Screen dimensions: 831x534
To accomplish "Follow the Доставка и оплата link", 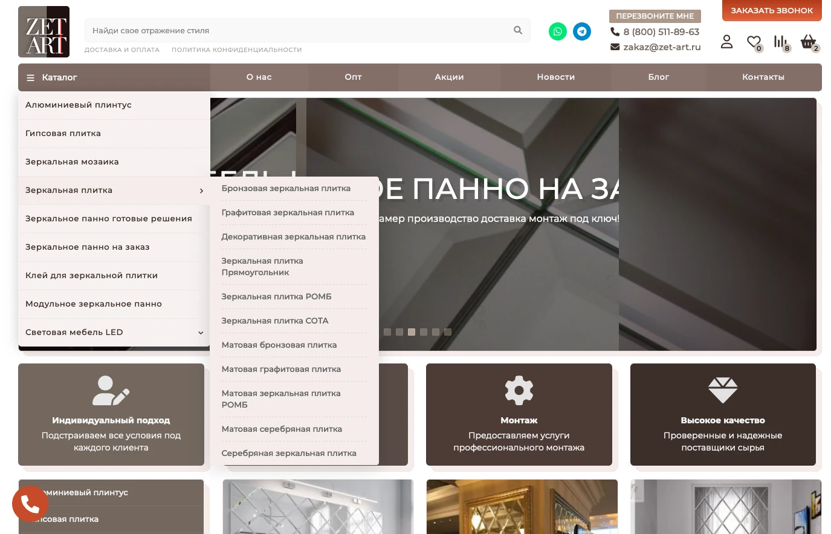I will (x=122, y=50).
